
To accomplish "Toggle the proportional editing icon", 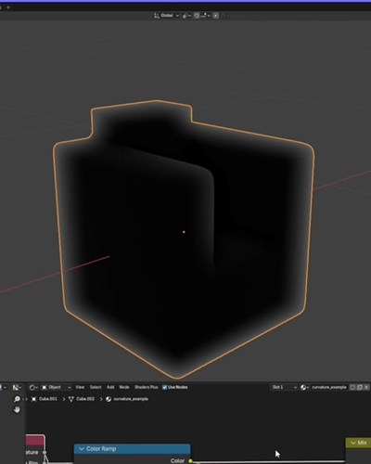I will (x=216, y=16).
